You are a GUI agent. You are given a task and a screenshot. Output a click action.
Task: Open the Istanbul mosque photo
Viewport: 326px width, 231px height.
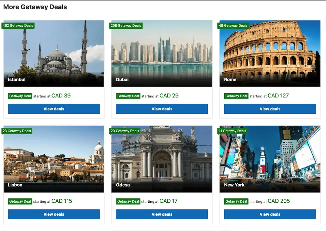(54, 53)
